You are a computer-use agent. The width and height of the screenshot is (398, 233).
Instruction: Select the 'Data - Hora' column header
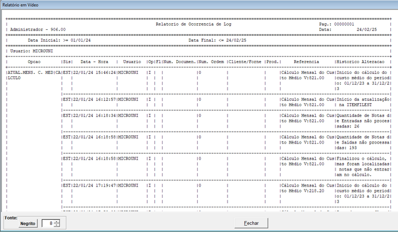tap(94, 62)
